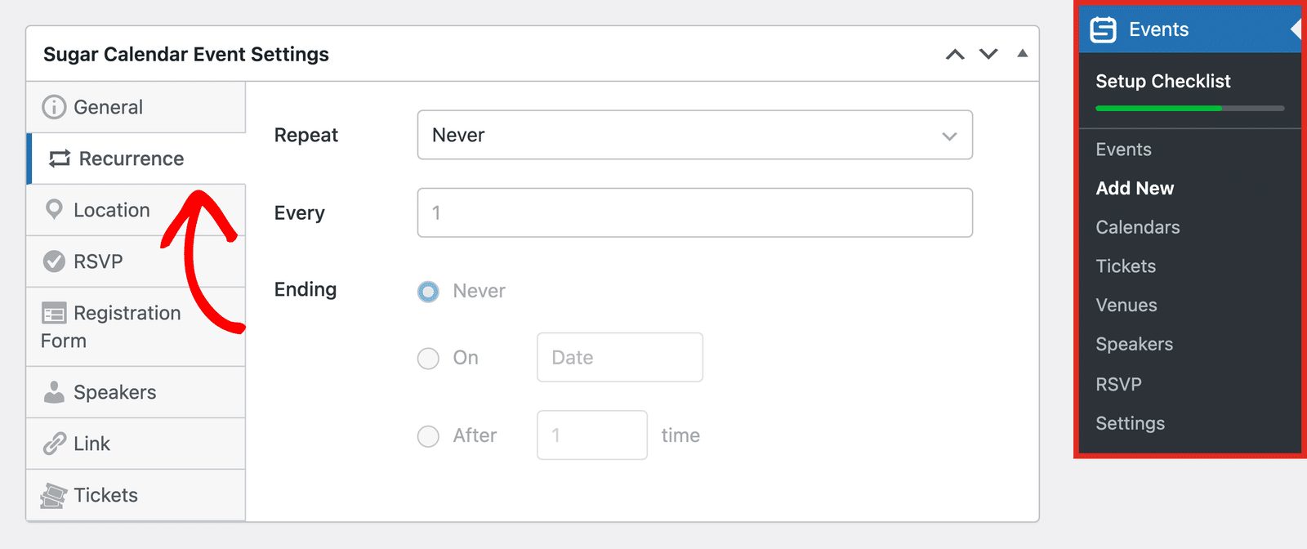The image size is (1307, 549).
Task: Click the Sugar Calendar Event Settings heading
Action: pyautogui.click(x=186, y=54)
